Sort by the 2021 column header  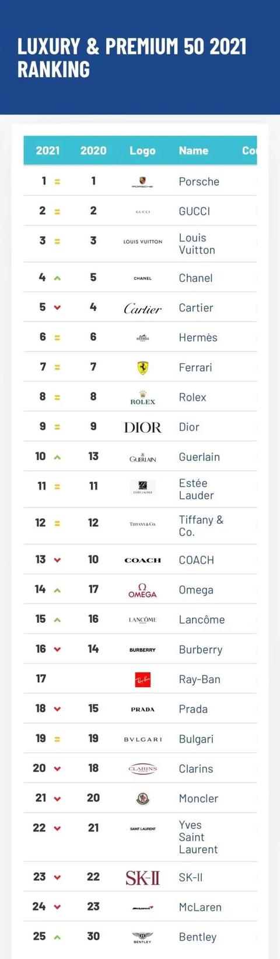pos(48,150)
